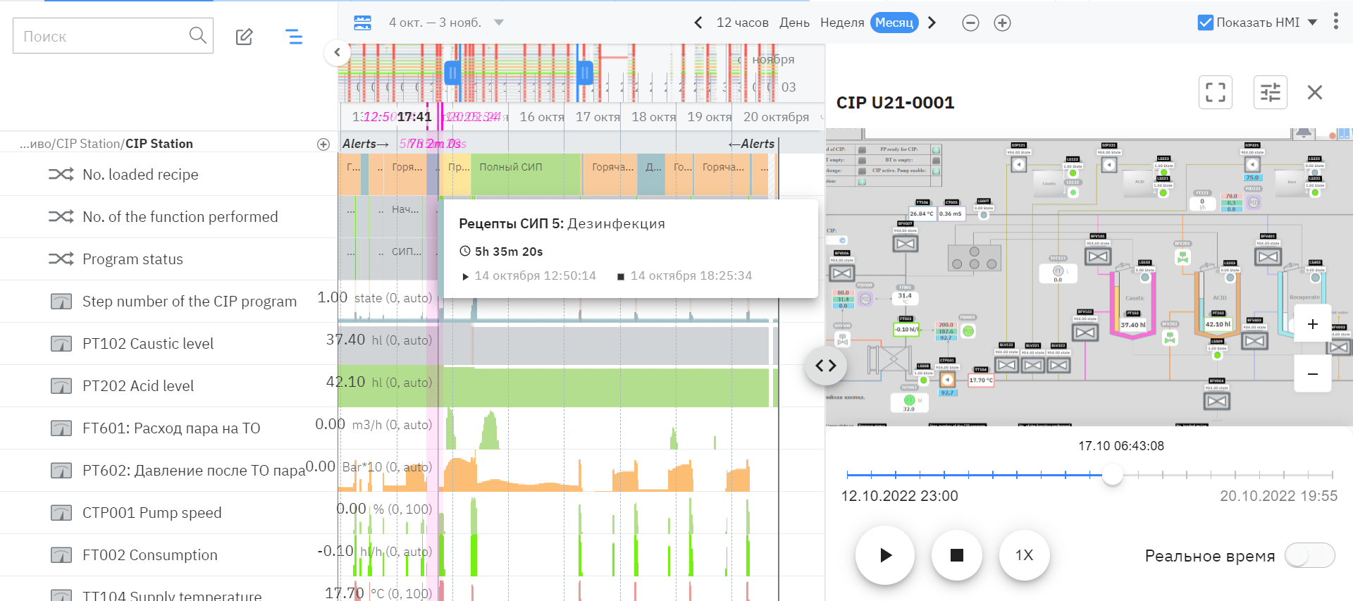Viewport: 1353px width, 601px height.
Task: Enable the Реальное время toggle
Action: click(x=1309, y=555)
